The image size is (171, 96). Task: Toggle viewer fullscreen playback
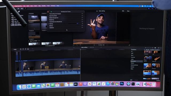click(x=129, y=45)
